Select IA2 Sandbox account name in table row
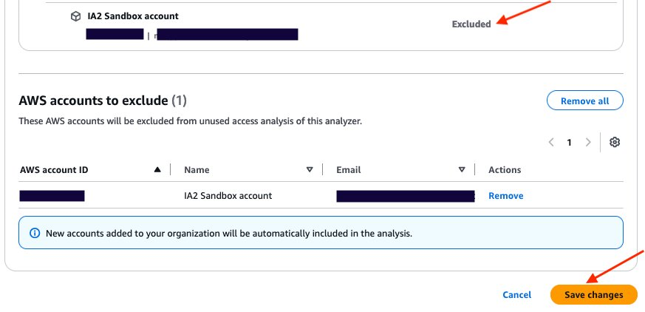This screenshot has width=645, height=312. [x=228, y=196]
